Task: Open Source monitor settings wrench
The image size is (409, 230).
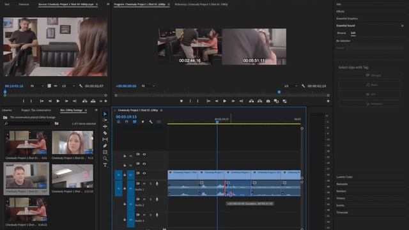Action: 81,86
